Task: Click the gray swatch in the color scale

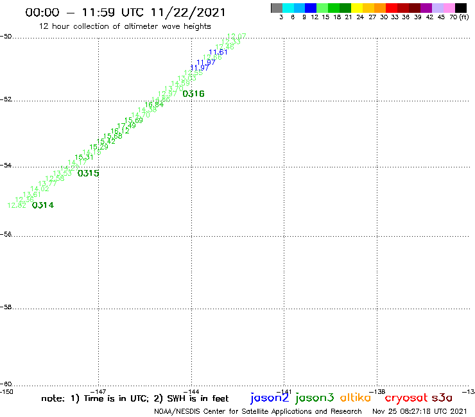Action: tap(277, 8)
